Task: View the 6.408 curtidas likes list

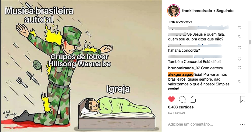Action: [x=181, y=107]
